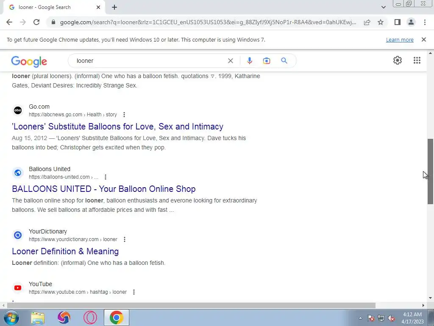Close the looner - Google Search tab
The width and height of the screenshot is (434, 326).
point(98,7)
